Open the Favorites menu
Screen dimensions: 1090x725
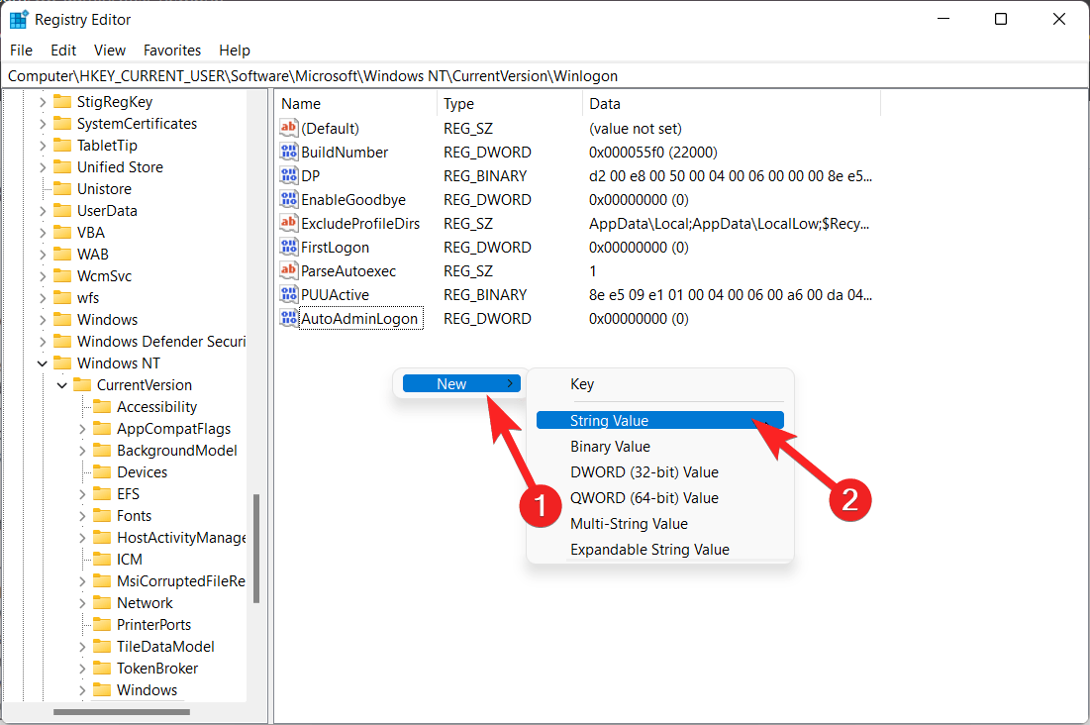pos(171,50)
